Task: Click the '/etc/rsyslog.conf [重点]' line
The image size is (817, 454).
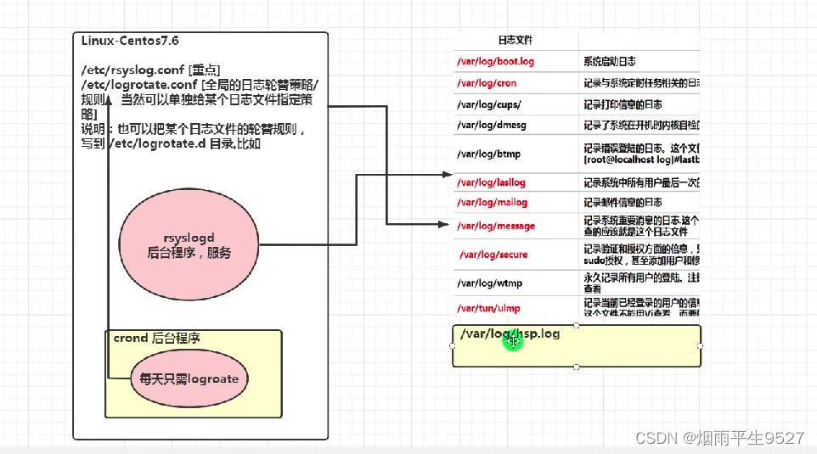Action: [150, 70]
